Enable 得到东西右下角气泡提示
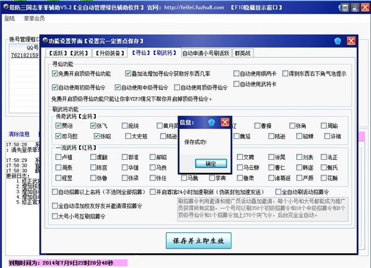The width and height of the screenshot is (371, 268). (x=285, y=73)
